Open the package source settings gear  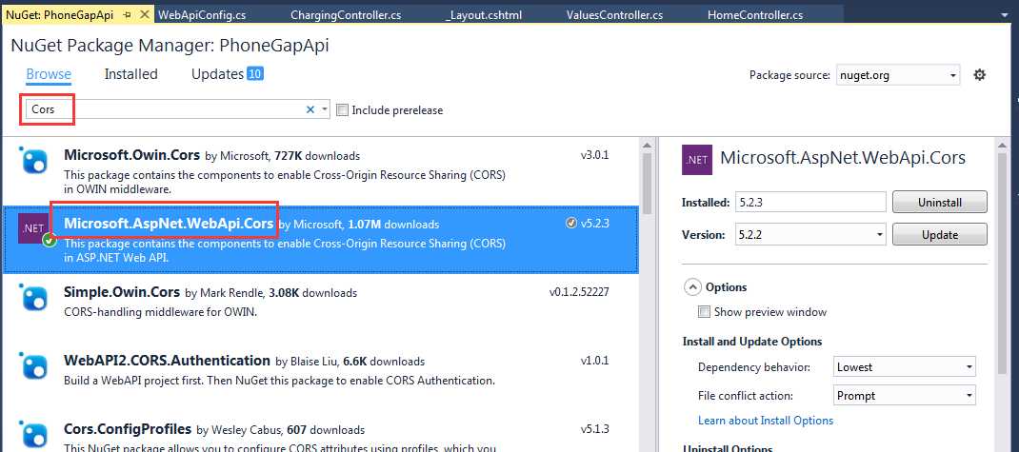click(x=979, y=75)
